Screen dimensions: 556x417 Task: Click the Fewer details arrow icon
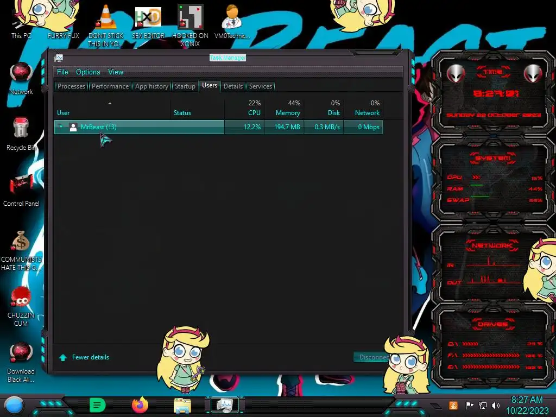[63, 357]
